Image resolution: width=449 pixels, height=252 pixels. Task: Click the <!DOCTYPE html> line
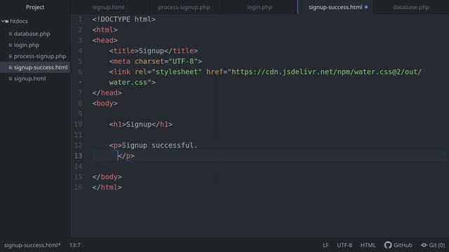point(123,20)
